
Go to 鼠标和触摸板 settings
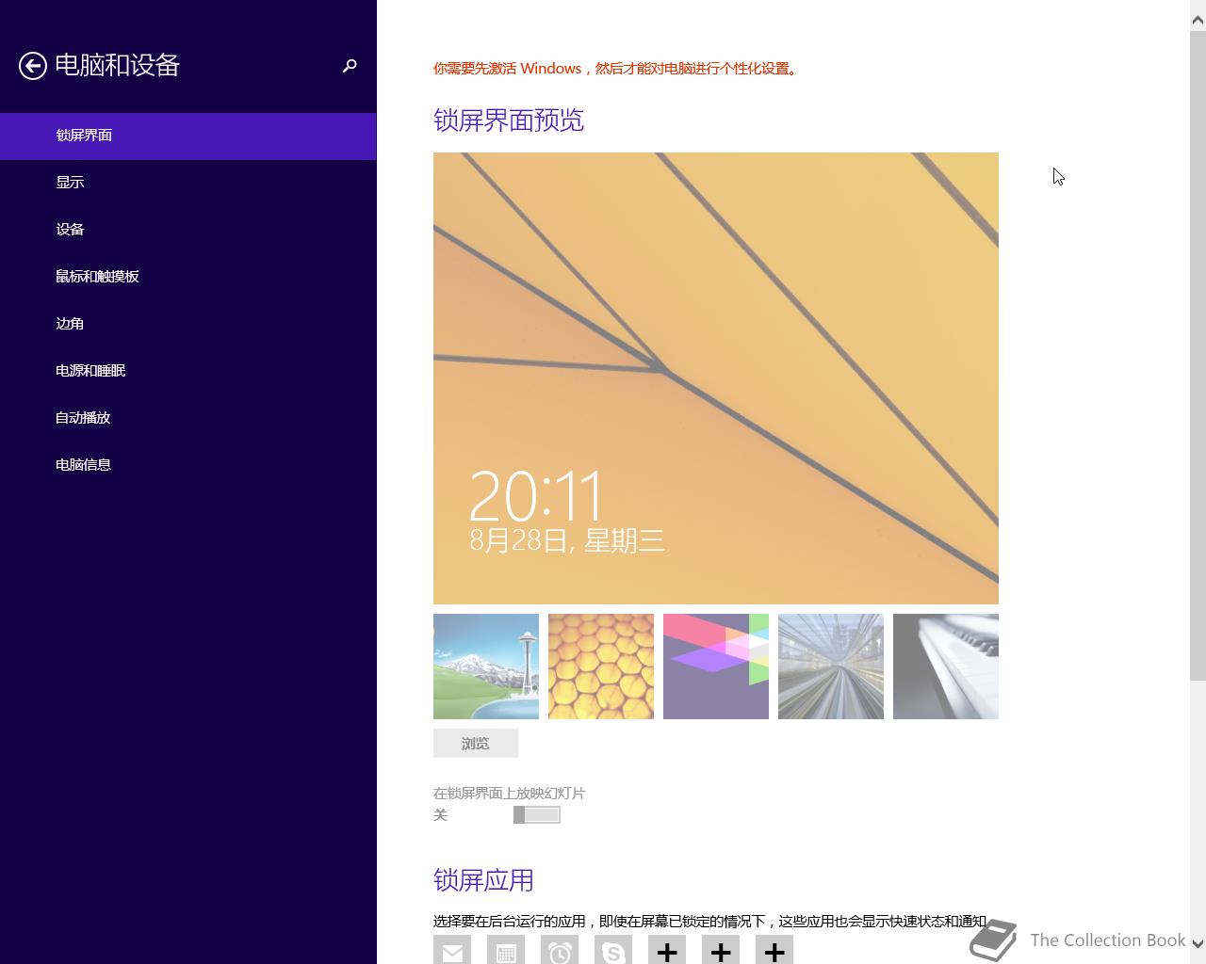point(187,277)
